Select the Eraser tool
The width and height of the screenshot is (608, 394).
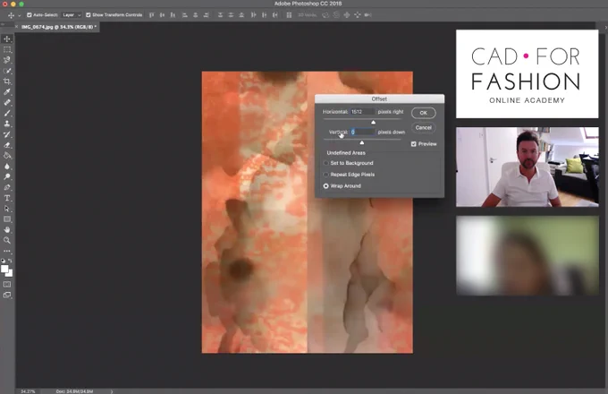(7, 145)
